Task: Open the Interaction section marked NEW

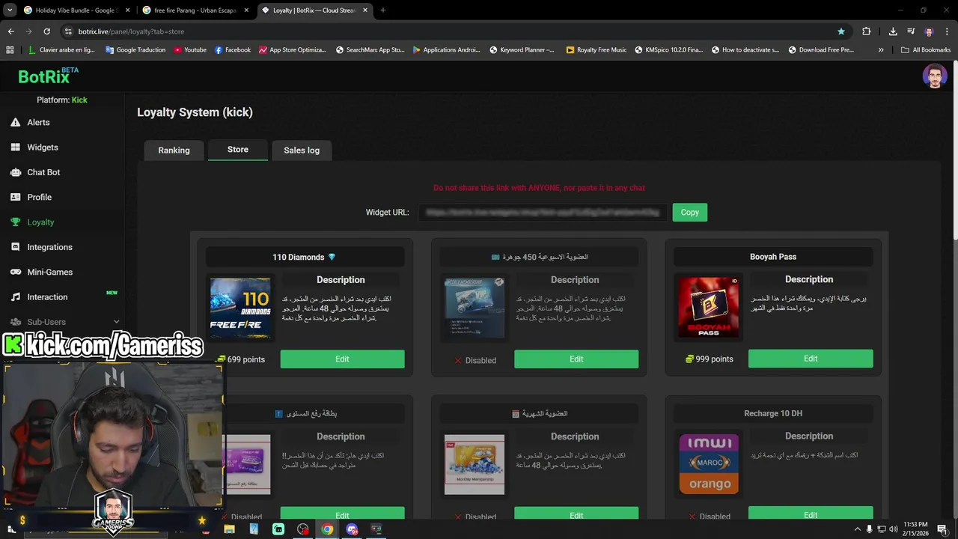Action: tap(47, 297)
